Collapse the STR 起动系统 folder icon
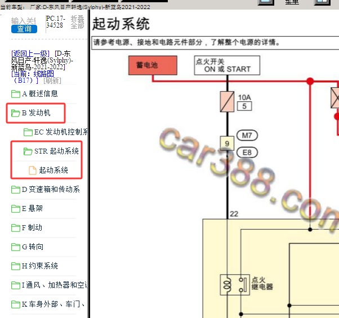339x318 pixels. [x=28, y=151]
